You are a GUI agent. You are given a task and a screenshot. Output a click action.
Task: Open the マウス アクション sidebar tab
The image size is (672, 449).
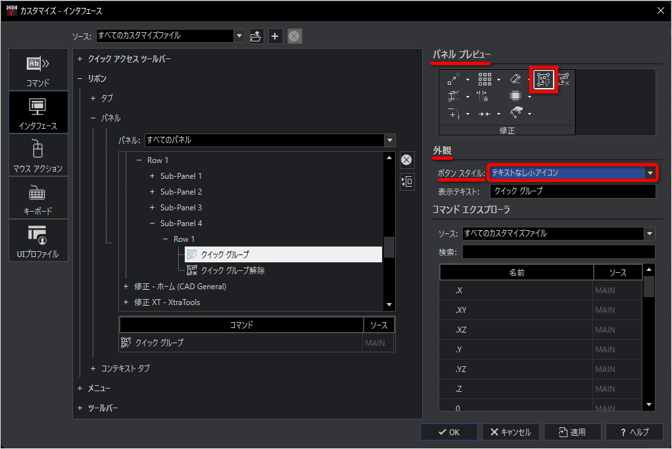click(x=38, y=155)
